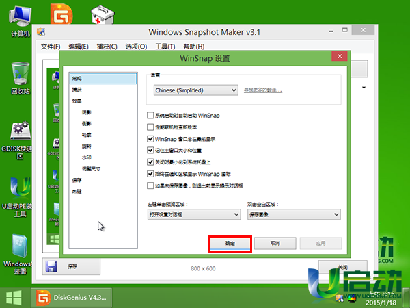Enable 定期联机检查新版本 checkbox
The image size is (410, 308).
coord(150,127)
